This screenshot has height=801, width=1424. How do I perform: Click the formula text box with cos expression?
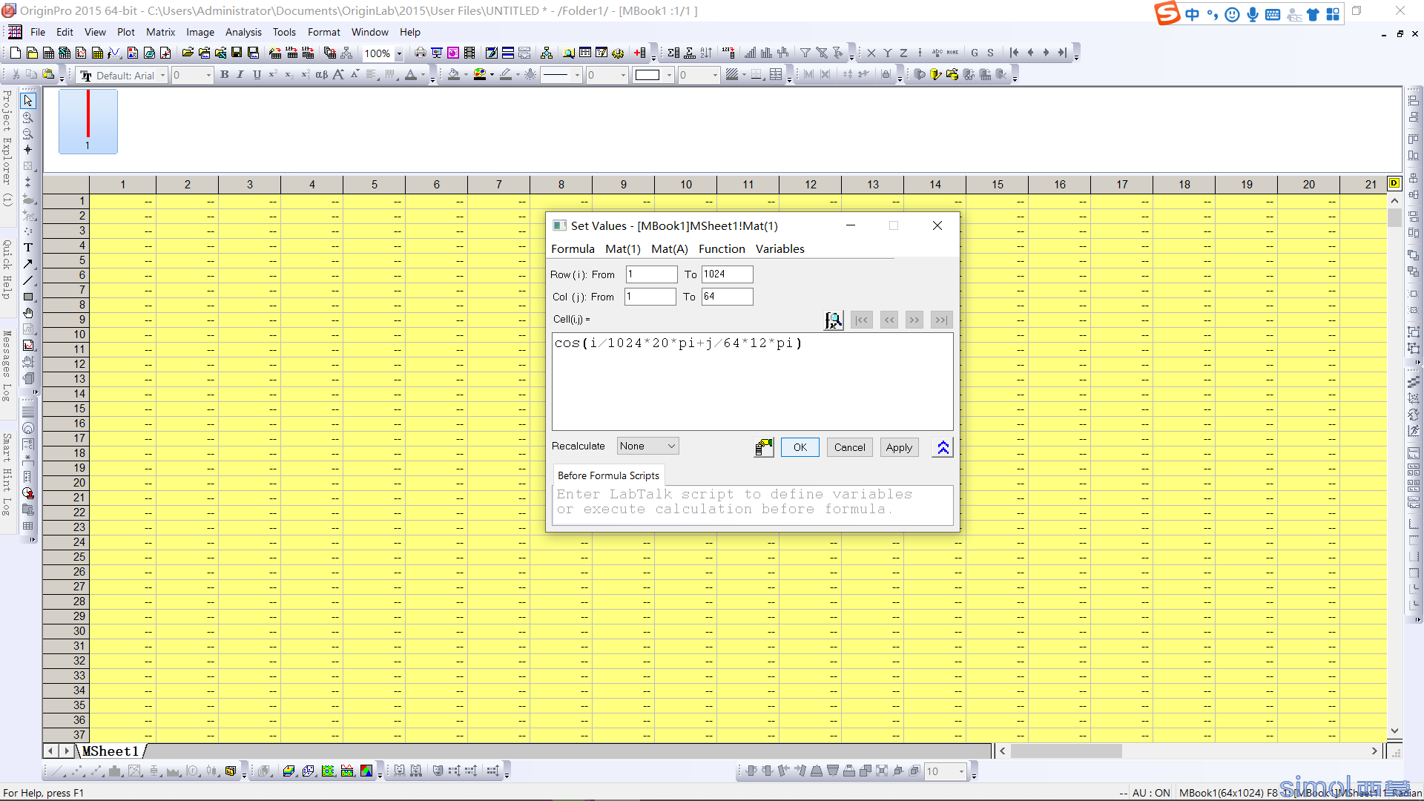[753, 381]
